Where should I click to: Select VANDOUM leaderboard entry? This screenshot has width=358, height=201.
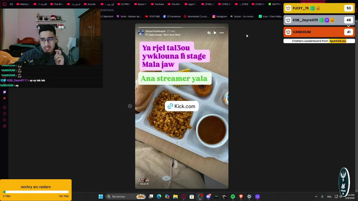[319, 32]
